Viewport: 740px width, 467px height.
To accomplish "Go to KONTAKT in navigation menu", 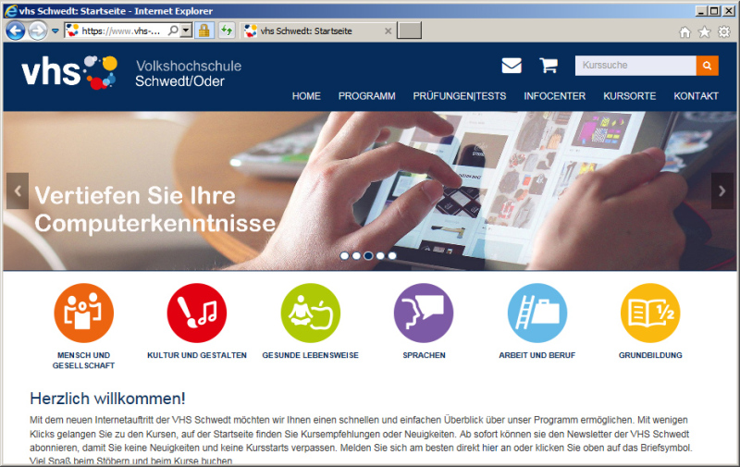I will pyautogui.click(x=696, y=96).
